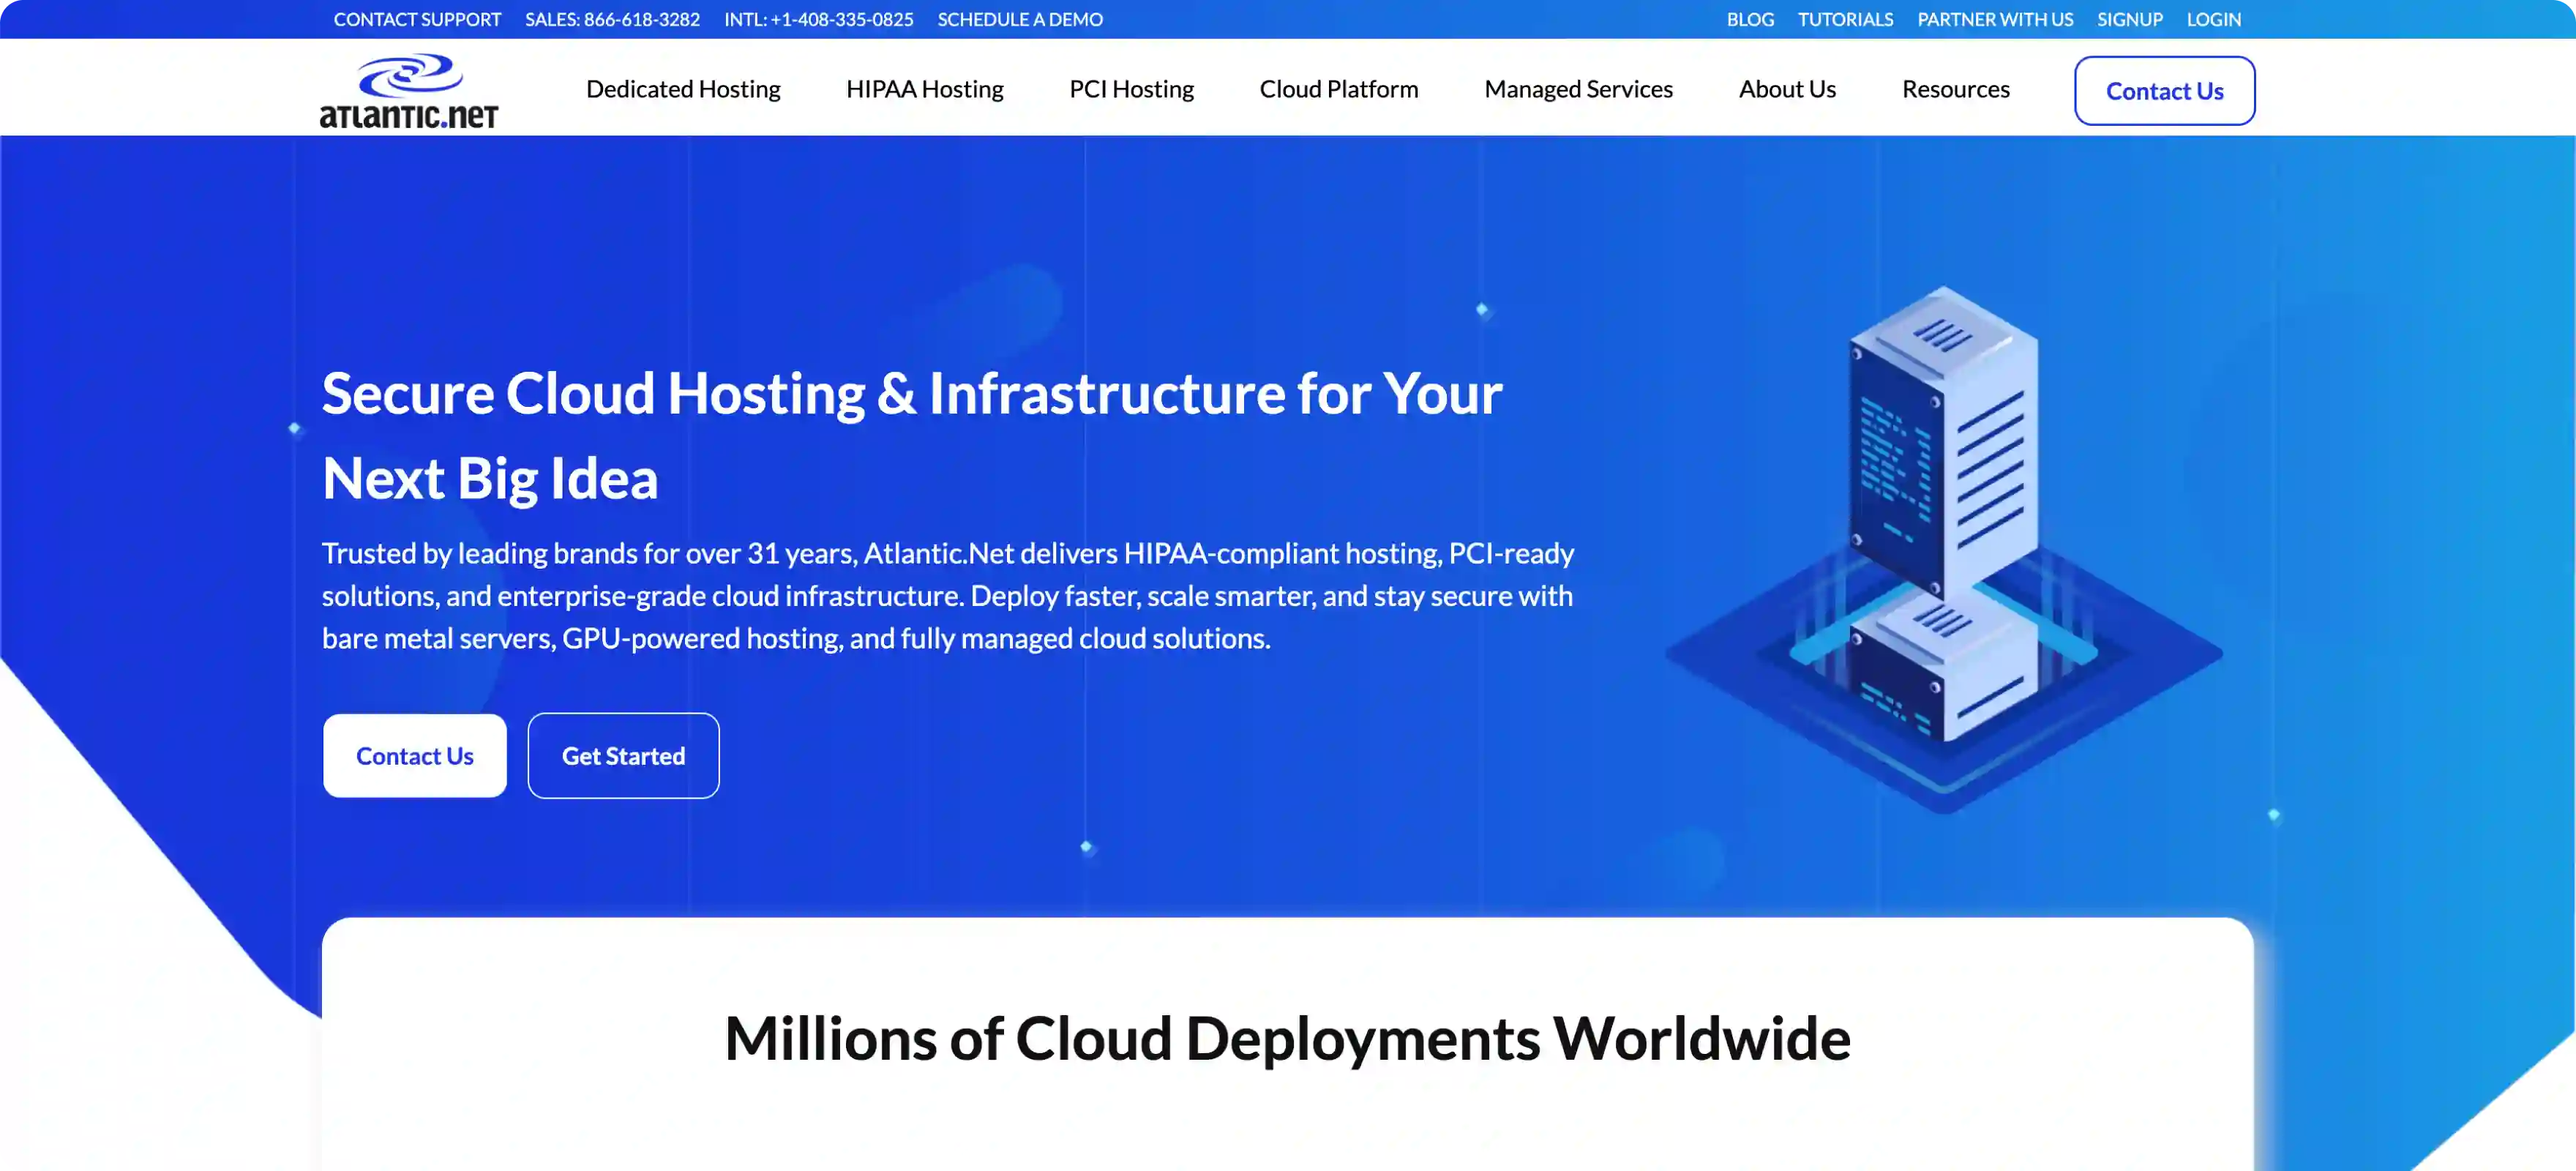
Task: Open Dedicated Hosting menu
Action: point(683,89)
